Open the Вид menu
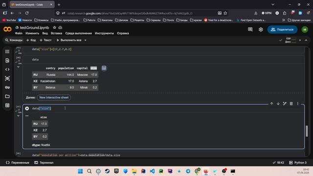This screenshot has height=176, width=313. [45, 33]
